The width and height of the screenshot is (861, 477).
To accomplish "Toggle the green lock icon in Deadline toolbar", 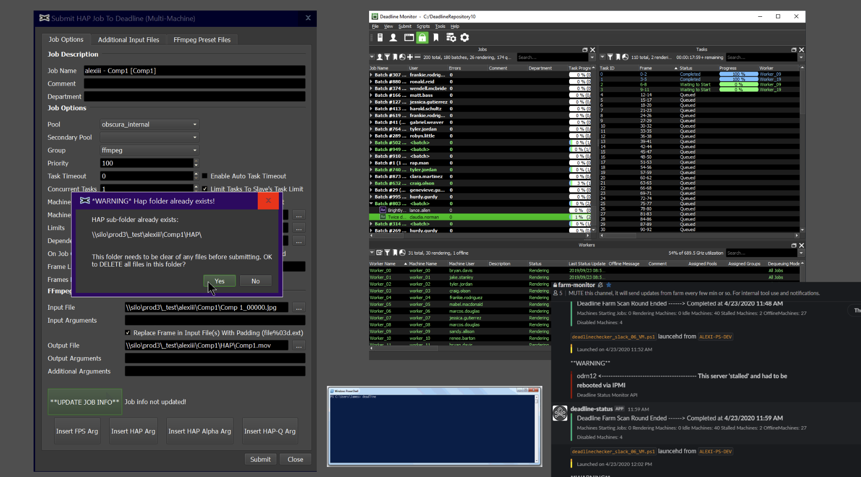I will point(422,37).
